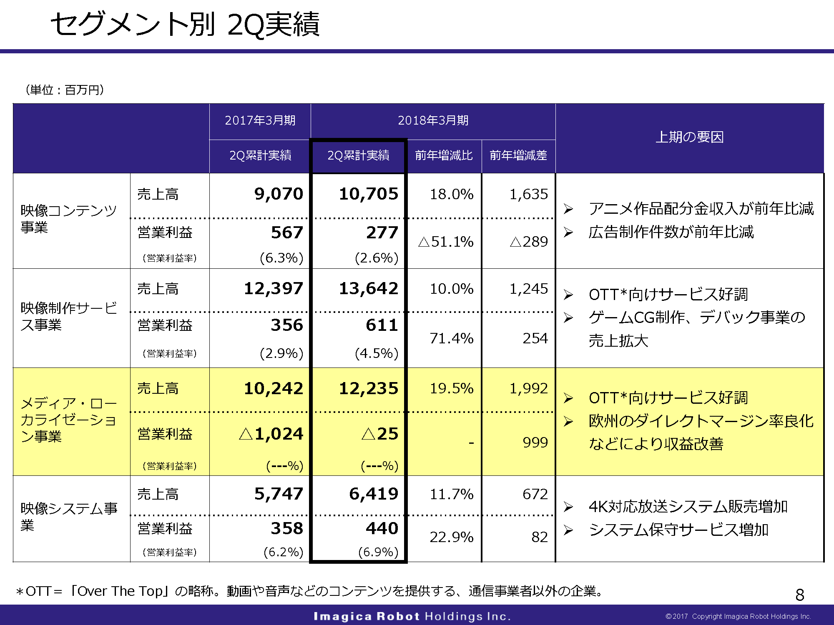834x625 pixels.
Task: Click the value 6,419
Action: pyautogui.click(x=374, y=494)
